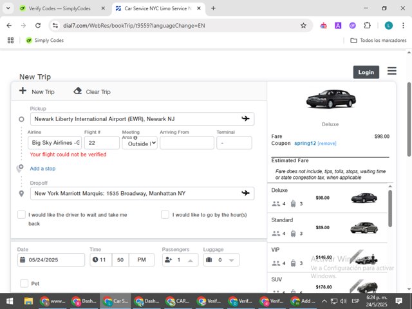Select the Pickup radio circle

coord(21,119)
